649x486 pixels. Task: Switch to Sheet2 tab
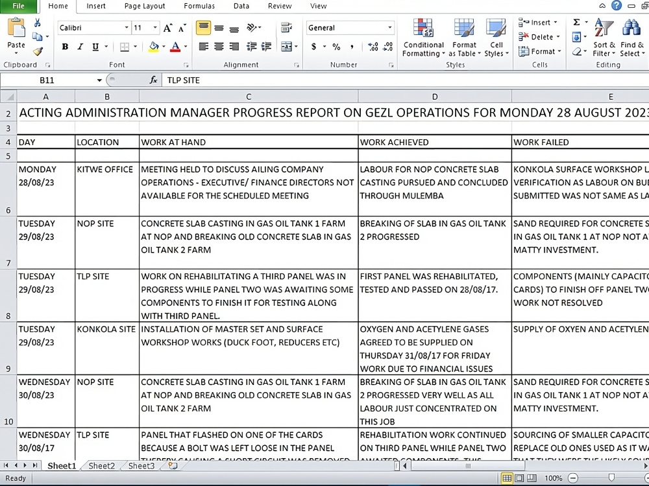[x=101, y=466]
